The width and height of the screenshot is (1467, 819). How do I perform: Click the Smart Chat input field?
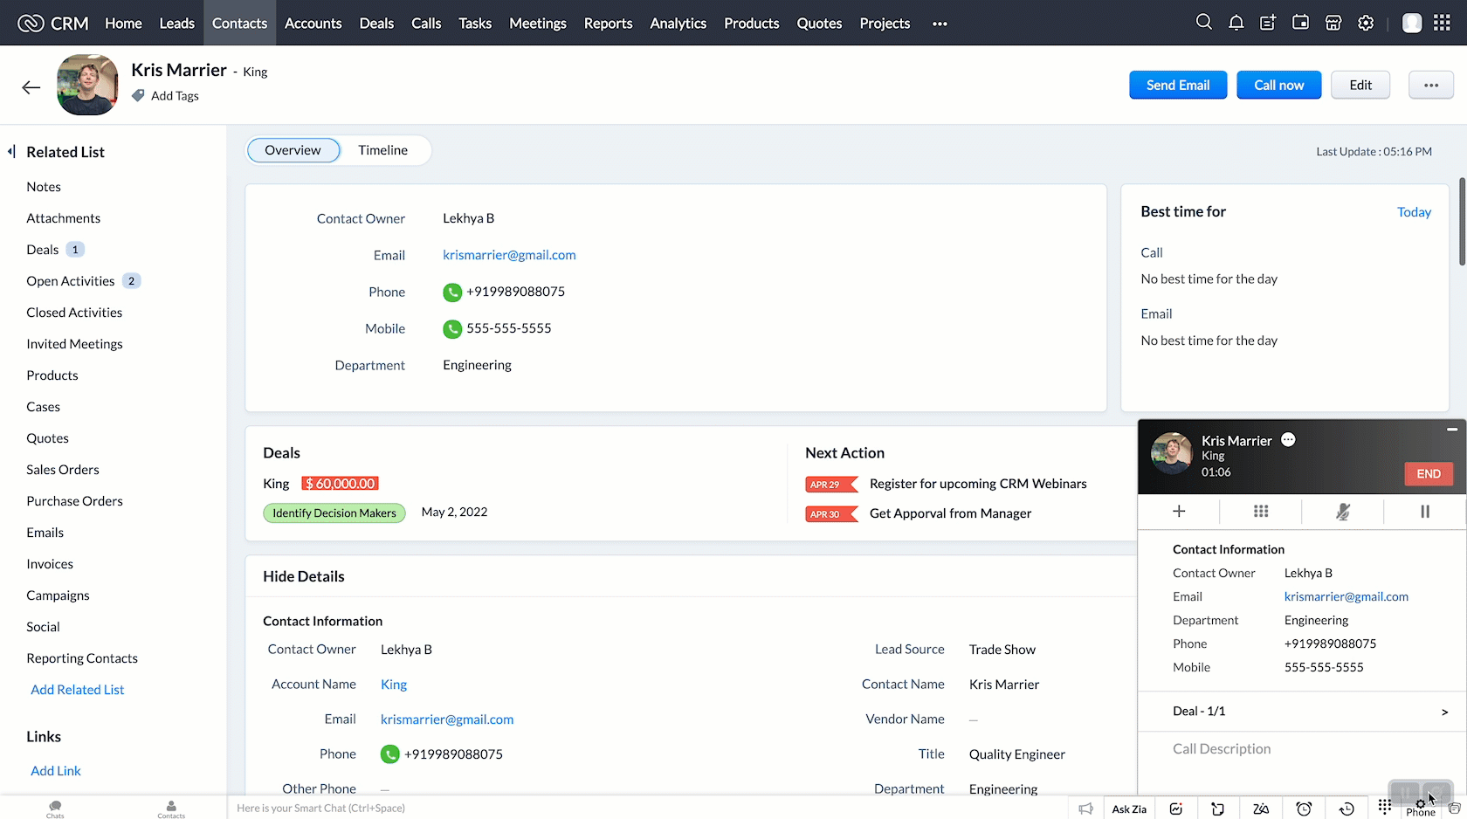pos(646,809)
